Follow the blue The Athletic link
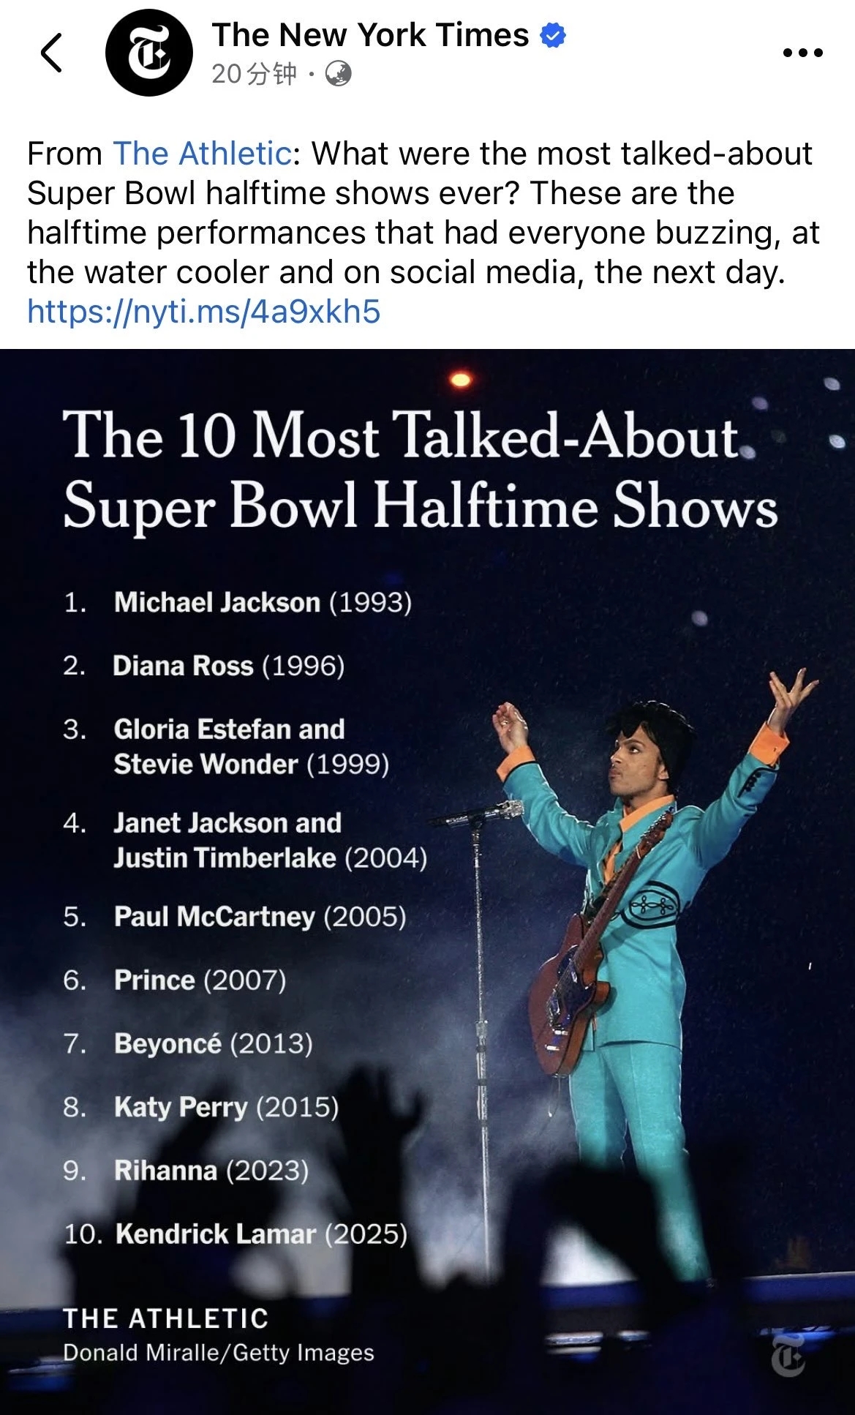The height and width of the screenshot is (1415, 855). (202, 154)
